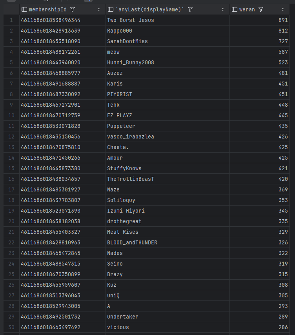Click the weran value 727
Image resolution: width=295 pixels, height=335 pixels.
pyautogui.click(x=260, y=41)
